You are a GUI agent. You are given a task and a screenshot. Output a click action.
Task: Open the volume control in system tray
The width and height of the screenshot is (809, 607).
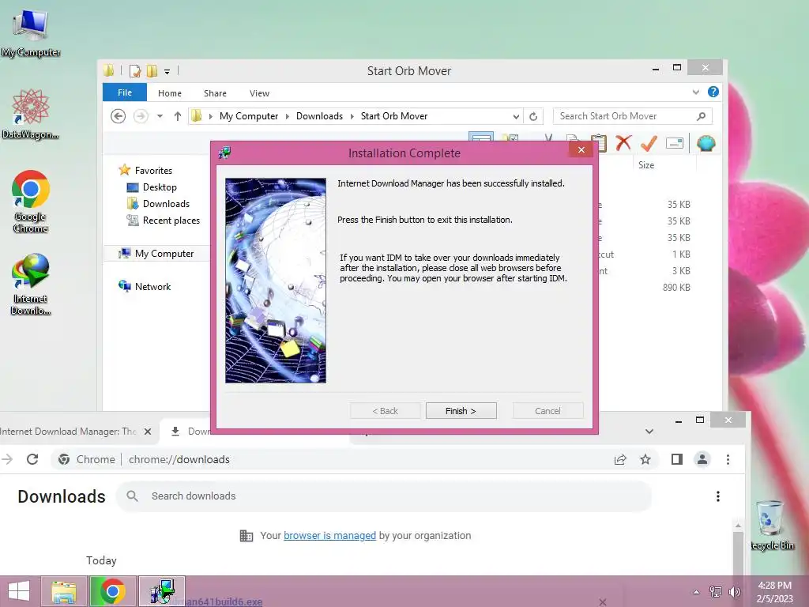[735, 592]
